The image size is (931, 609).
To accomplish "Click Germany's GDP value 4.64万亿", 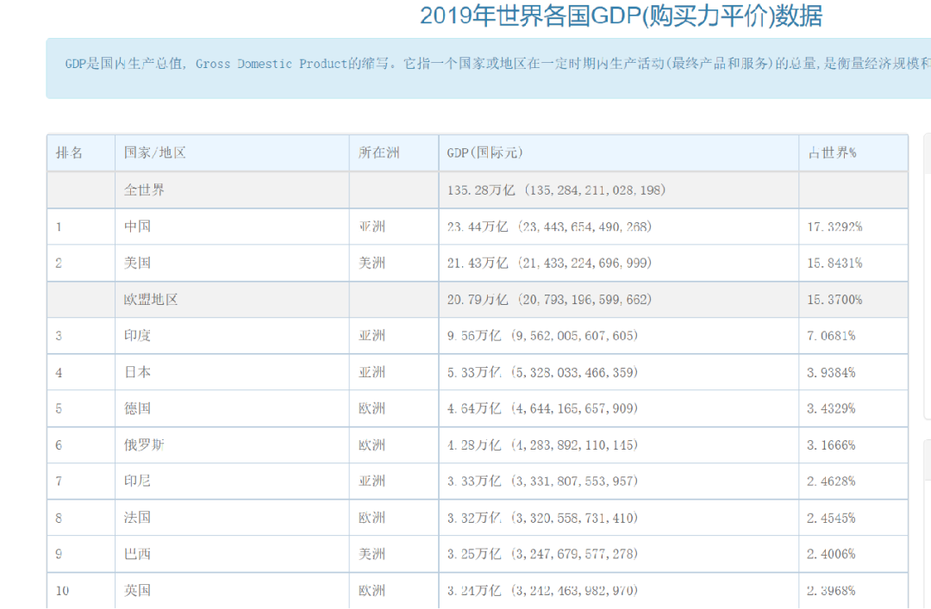I will pyautogui.click(x=542, y=409).
